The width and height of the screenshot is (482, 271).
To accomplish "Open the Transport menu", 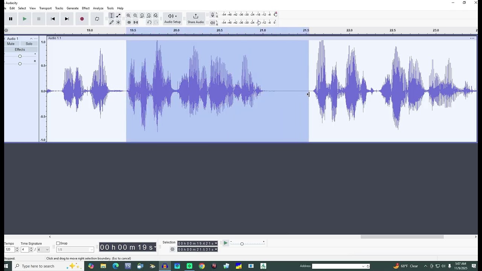I will pos(46,8).
